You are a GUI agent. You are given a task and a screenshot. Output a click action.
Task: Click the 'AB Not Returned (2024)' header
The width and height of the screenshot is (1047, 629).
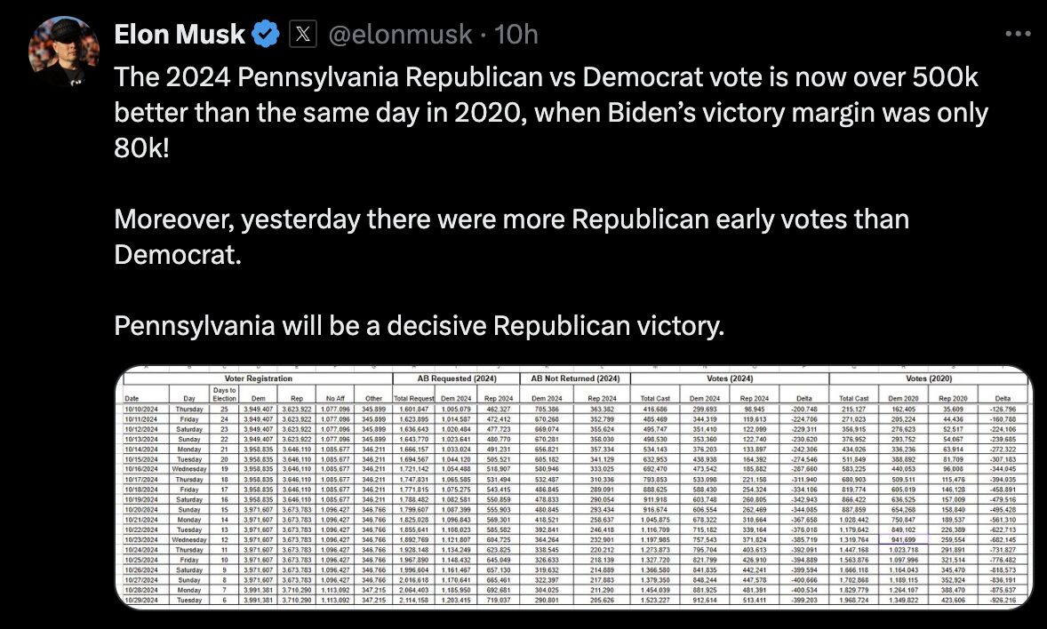coord(576,378)
